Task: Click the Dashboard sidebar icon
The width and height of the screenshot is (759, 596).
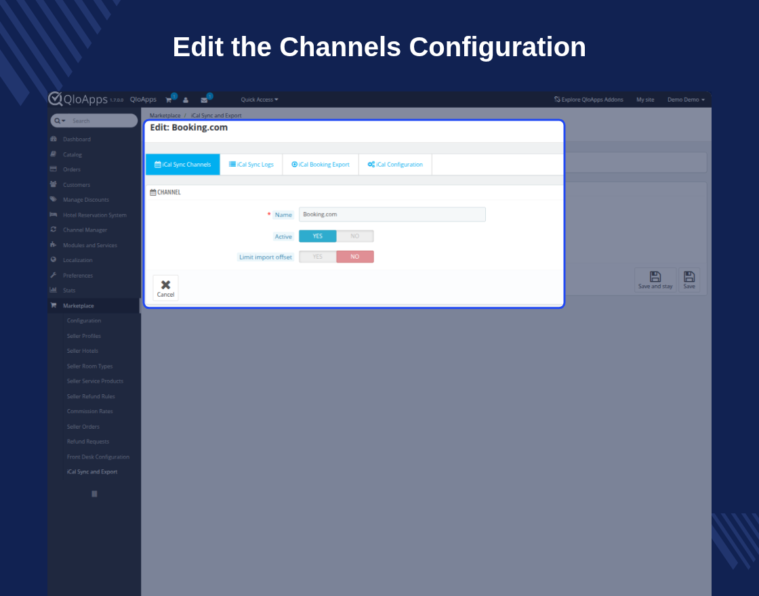Action: click(54, 139)
